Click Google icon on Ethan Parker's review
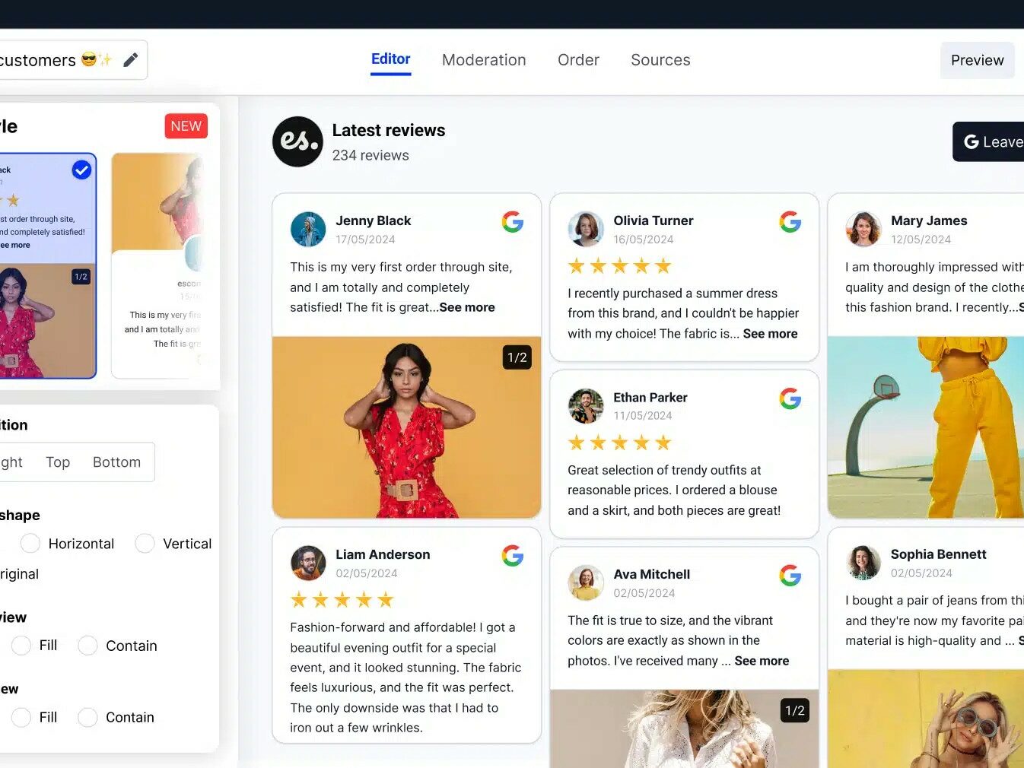This screenshot has width=1024, height=768. (x=790, y=398)
